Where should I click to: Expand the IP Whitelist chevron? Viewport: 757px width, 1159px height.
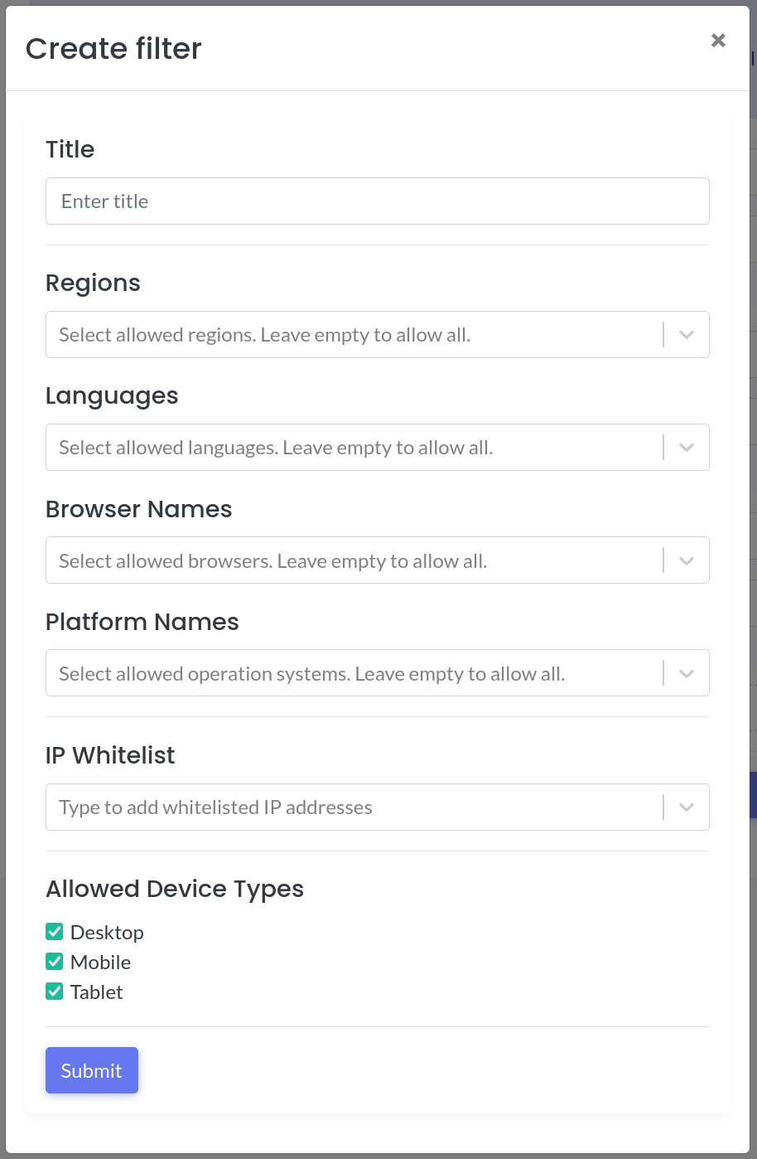(687, 807)
